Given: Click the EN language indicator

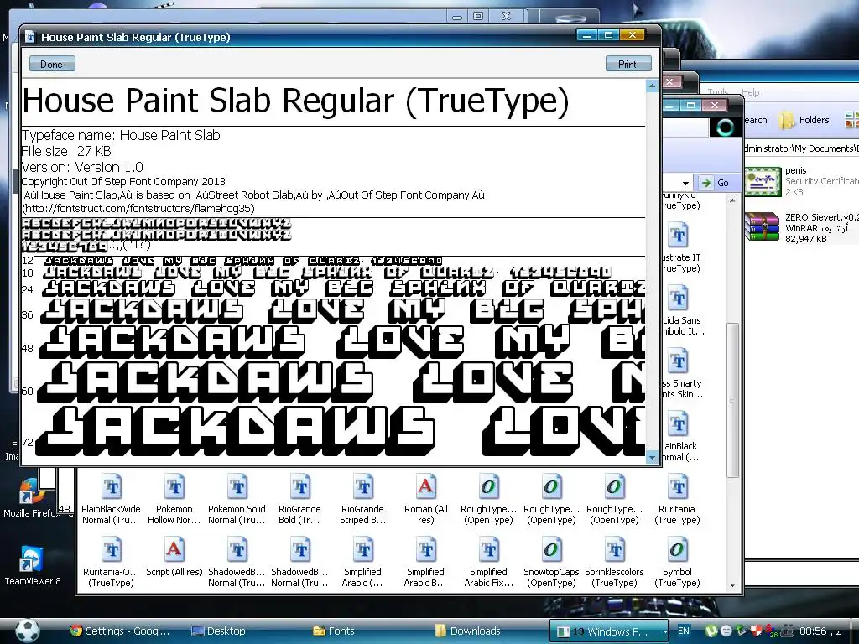Looking at the screenshot, I should coord(684,631).
